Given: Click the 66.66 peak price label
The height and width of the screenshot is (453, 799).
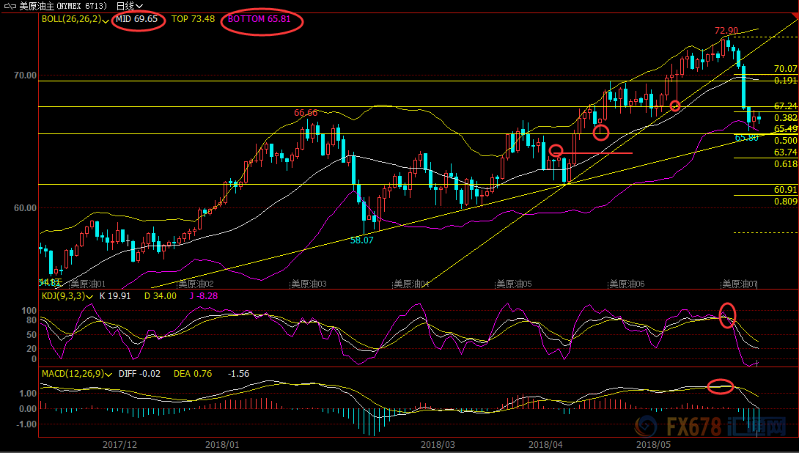Looking at the screenshot, I should tap(306, 113).
